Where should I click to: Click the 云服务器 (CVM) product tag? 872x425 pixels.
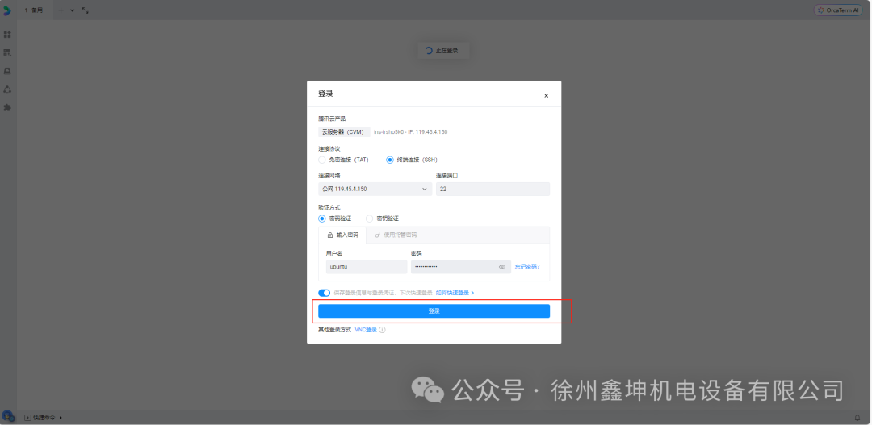pyautogui.click(x=344, y=132)
